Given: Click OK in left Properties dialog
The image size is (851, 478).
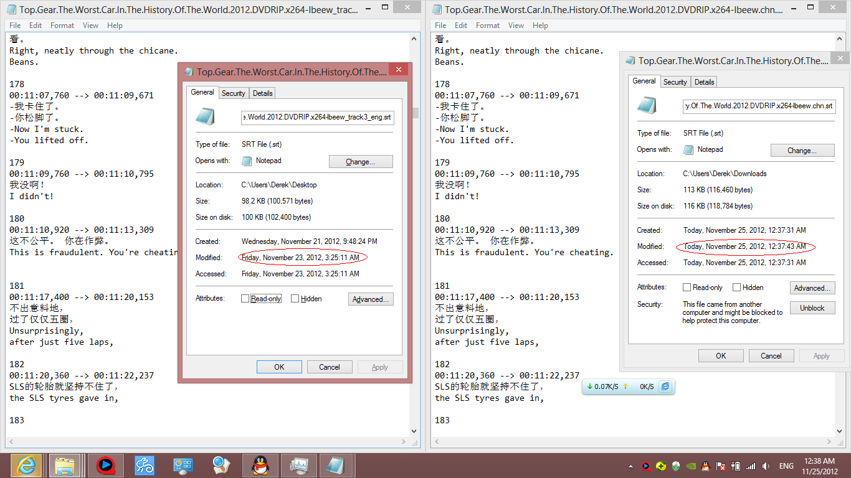Looking at the screenshot, I should tap(279, 367).
